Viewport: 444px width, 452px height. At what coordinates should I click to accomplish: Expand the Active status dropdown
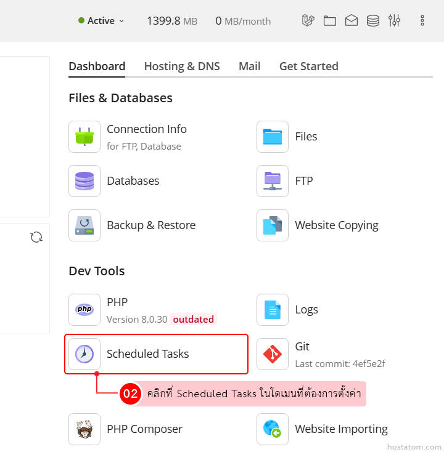tap(102, 21)
